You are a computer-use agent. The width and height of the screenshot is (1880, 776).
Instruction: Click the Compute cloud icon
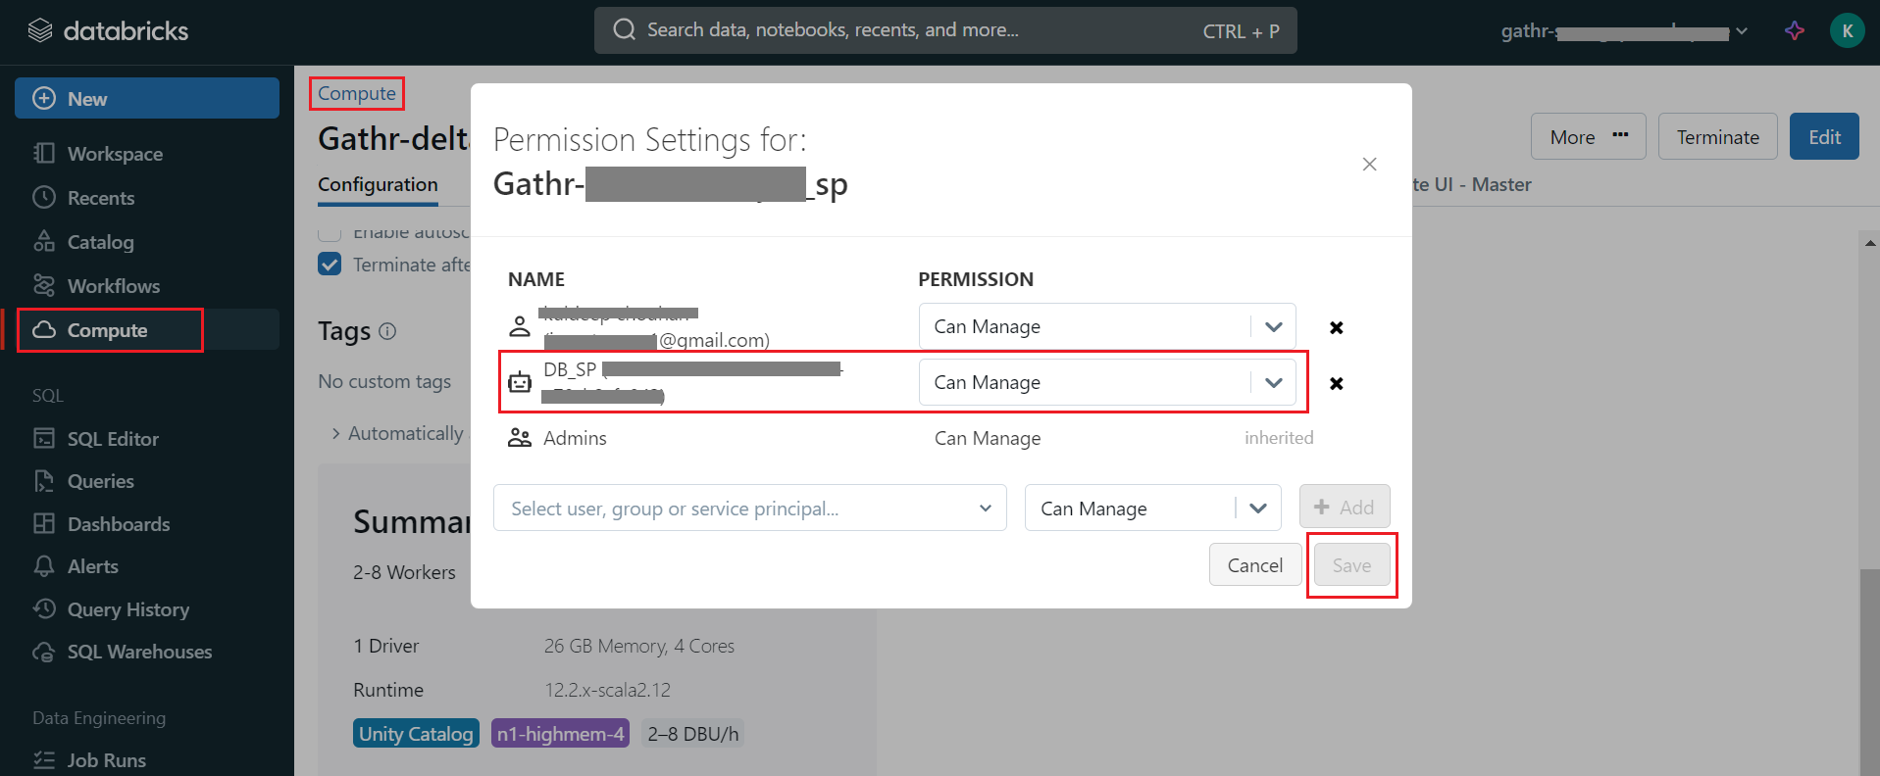point(44,330)
